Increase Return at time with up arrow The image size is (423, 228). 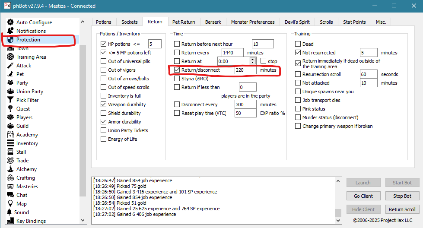(x=253, y=59)
